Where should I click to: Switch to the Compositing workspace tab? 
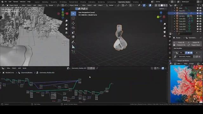pyautogui.click(x=111, y=2)
